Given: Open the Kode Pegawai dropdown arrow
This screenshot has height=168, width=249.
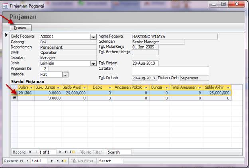Looking at the screenshot, I should [x=93, y=37].
